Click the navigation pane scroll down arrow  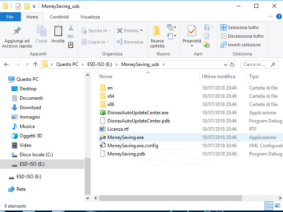(87, 198)
